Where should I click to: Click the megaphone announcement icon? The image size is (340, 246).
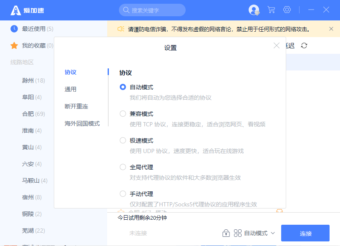pyautogui.click(x=120, y=29)
